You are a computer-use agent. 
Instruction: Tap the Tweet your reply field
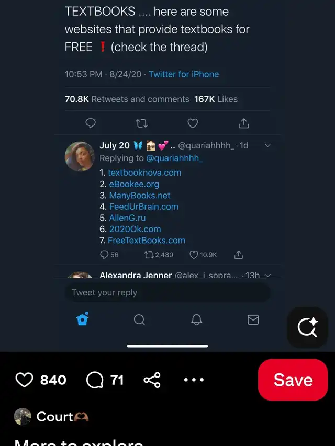(x=167, y=293)
